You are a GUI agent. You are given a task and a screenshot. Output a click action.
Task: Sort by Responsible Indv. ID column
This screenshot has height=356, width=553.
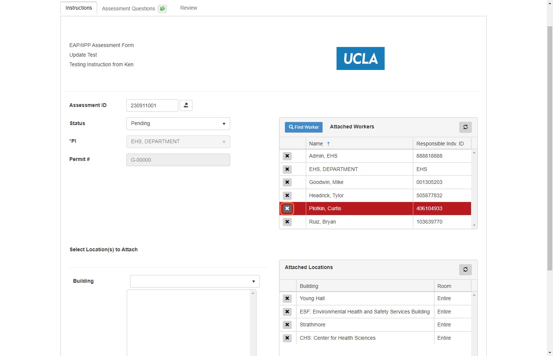(442, 144)
